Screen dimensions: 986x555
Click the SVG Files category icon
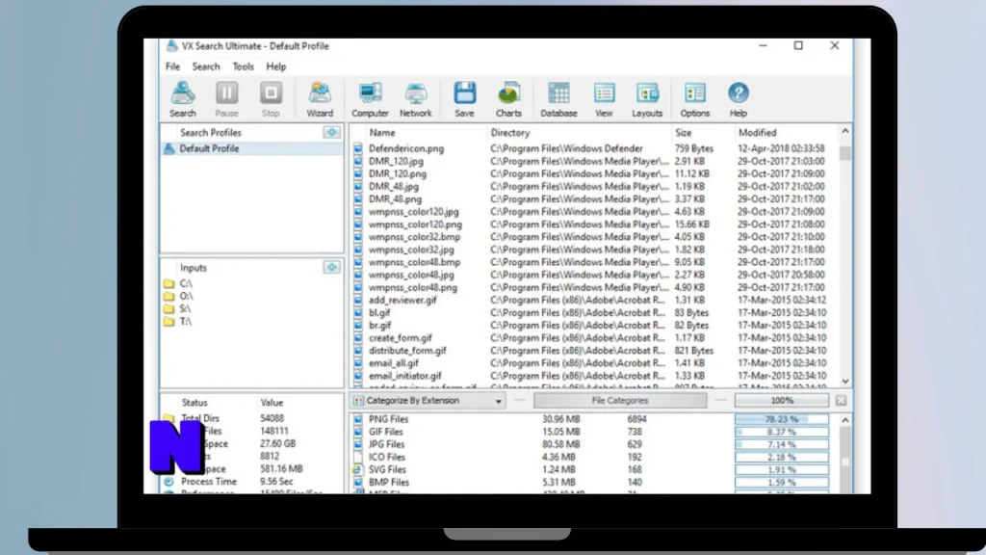point(358,469)
